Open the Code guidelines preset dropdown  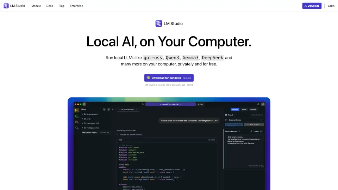242,120
